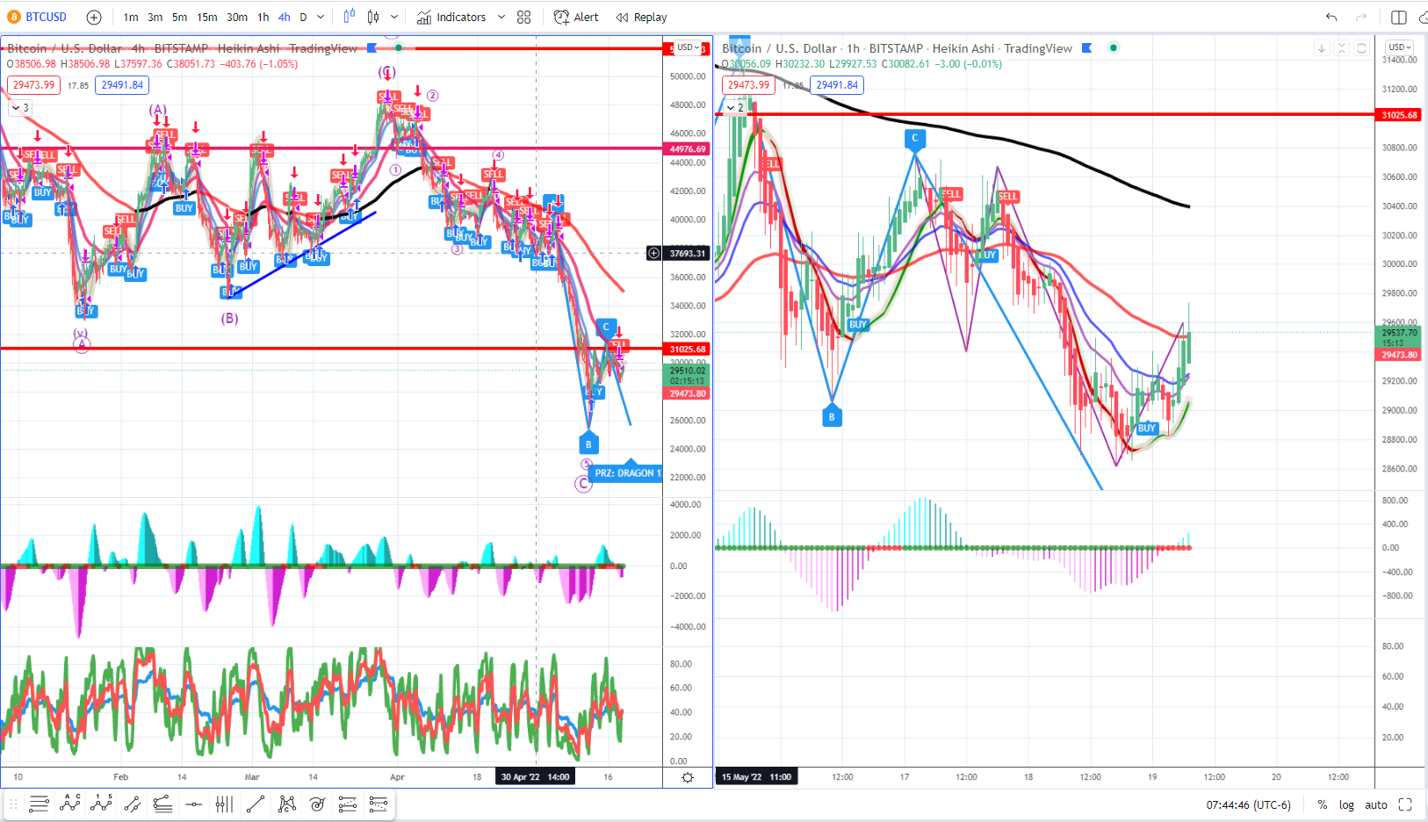
Task: Select the last Fib tool icon in toolbar
Action: [x=379, y=804]
